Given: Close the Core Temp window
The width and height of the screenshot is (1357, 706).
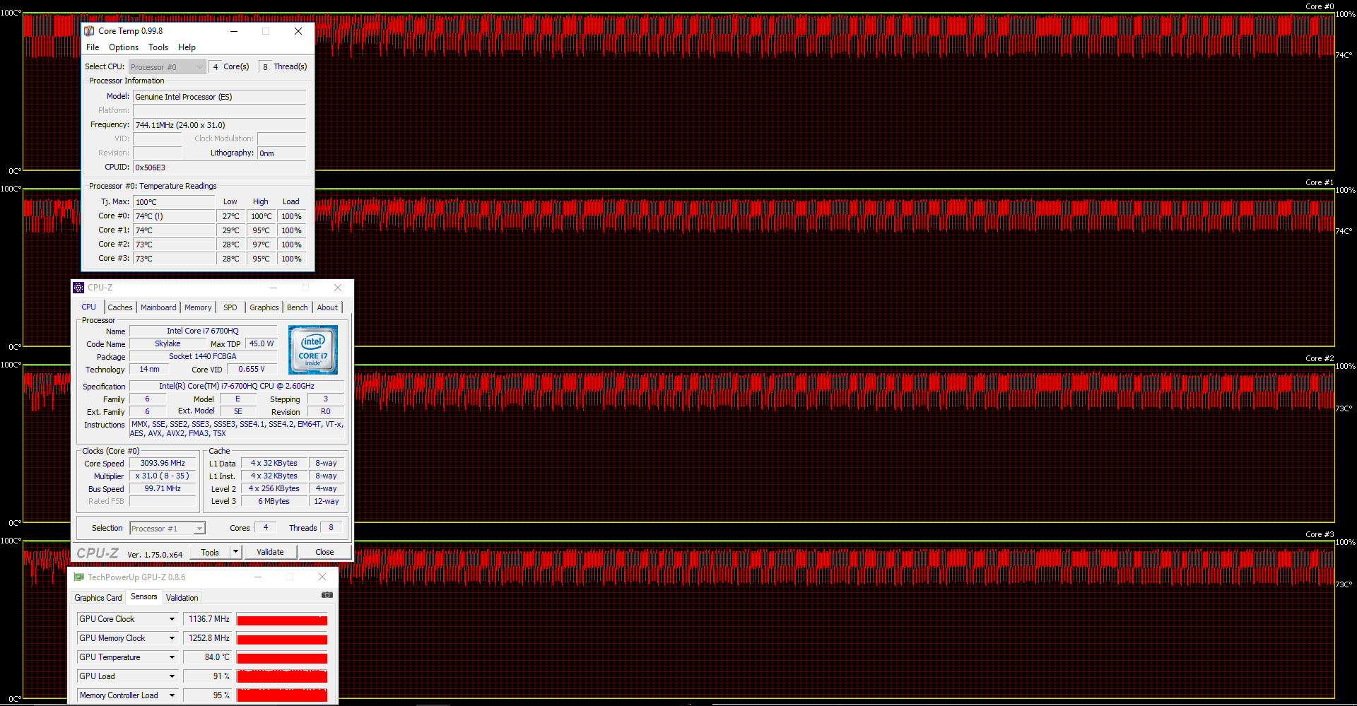Looking at the screenshot, I should tap(298, 31).
